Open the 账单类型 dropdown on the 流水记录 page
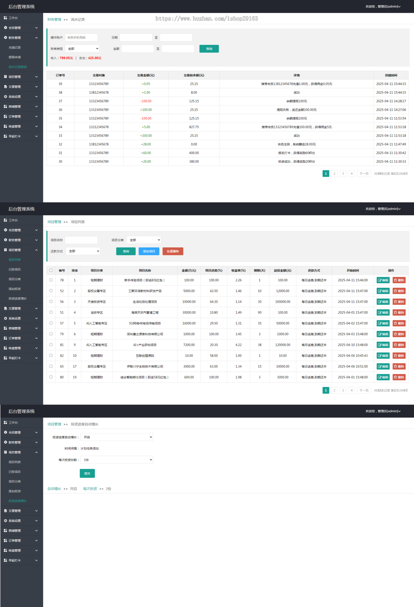Screen dimensions: 414x607 click(x=82, y=49)
